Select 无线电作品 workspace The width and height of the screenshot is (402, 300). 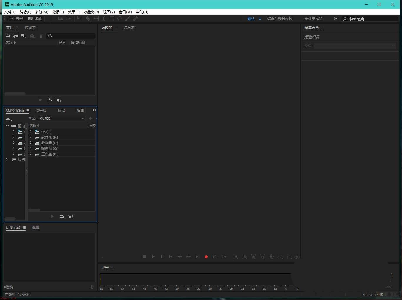point(314,19)
